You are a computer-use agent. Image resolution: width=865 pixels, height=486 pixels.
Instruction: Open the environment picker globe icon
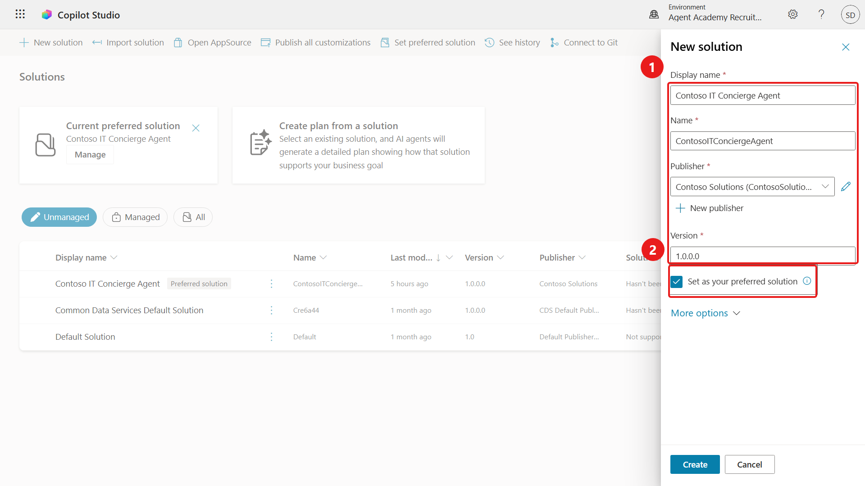[654, 14]
